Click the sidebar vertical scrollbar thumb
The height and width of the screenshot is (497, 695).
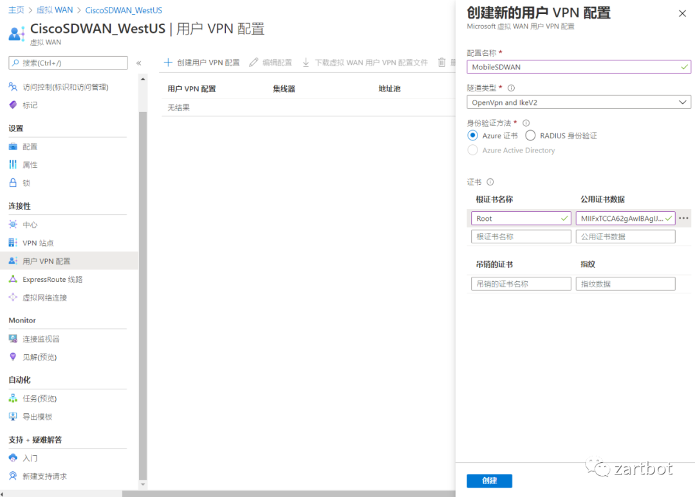tap(143, 295)
